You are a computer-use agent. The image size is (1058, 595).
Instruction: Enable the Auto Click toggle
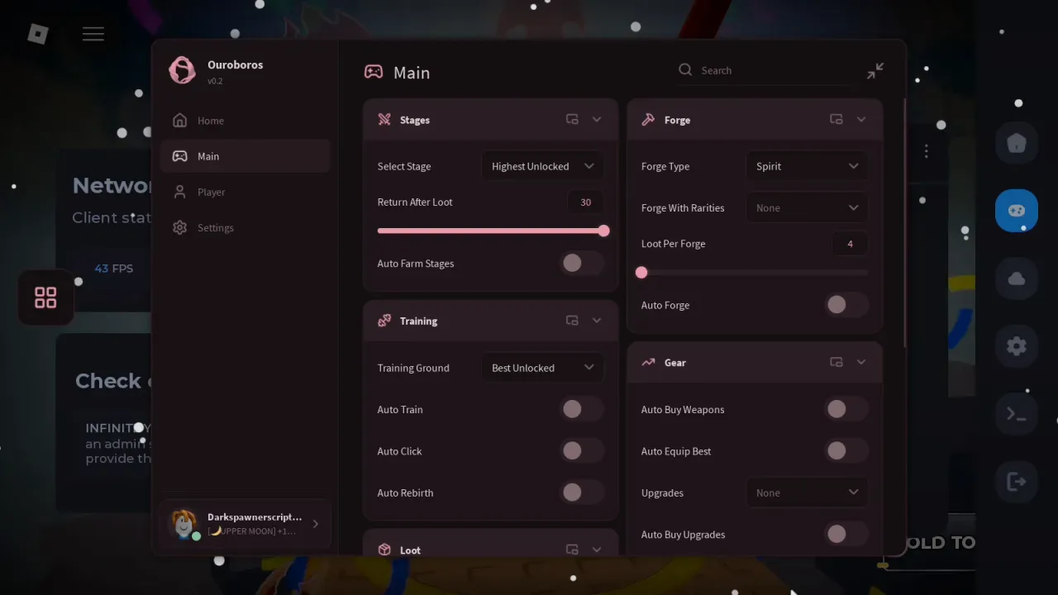pyautogui.click(x=582, y=451)
